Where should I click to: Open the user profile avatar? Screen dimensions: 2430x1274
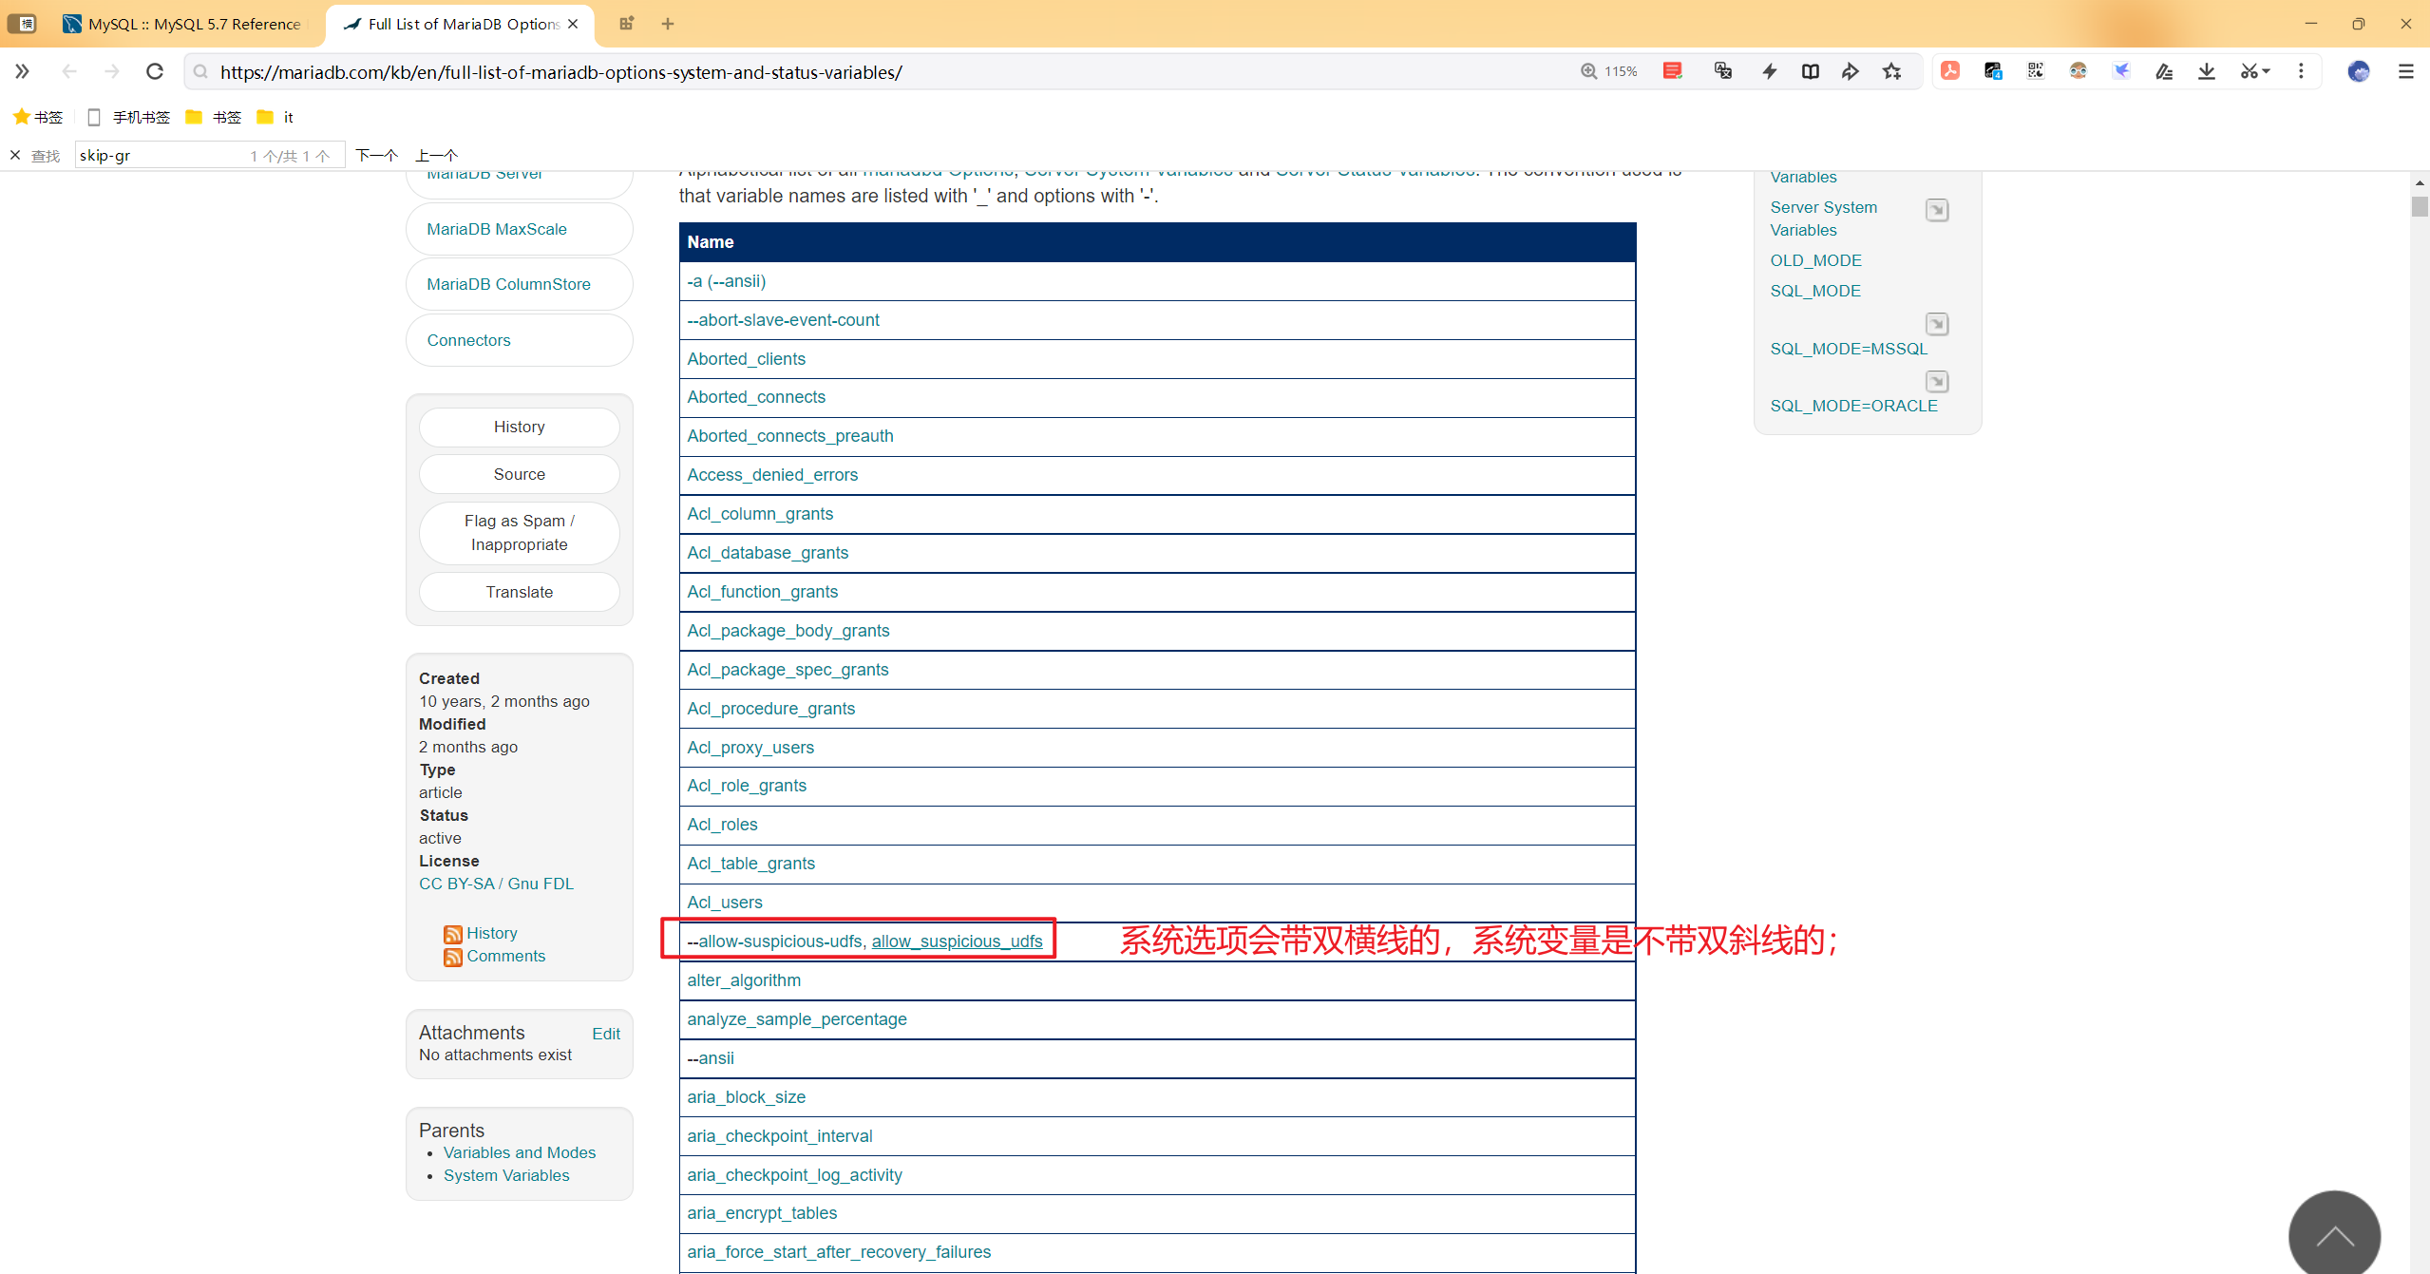pyautogui.click(x=2358, y=71)
